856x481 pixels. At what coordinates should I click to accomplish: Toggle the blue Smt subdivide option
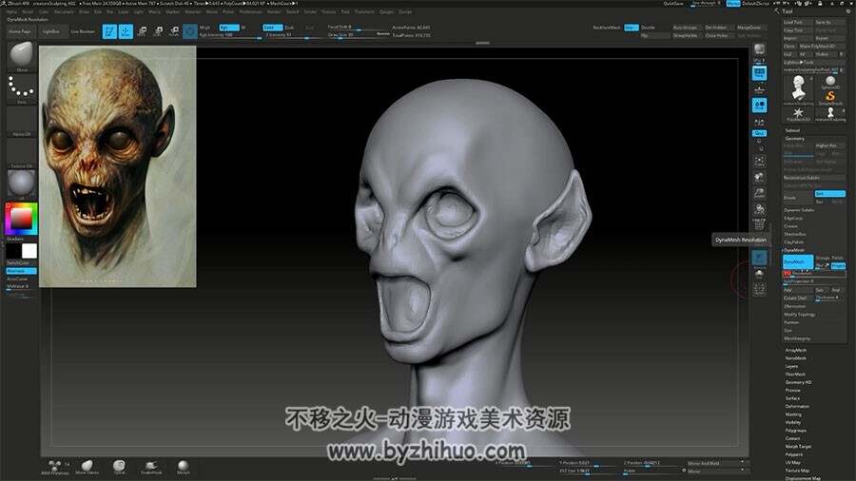[x=829, y=194]
